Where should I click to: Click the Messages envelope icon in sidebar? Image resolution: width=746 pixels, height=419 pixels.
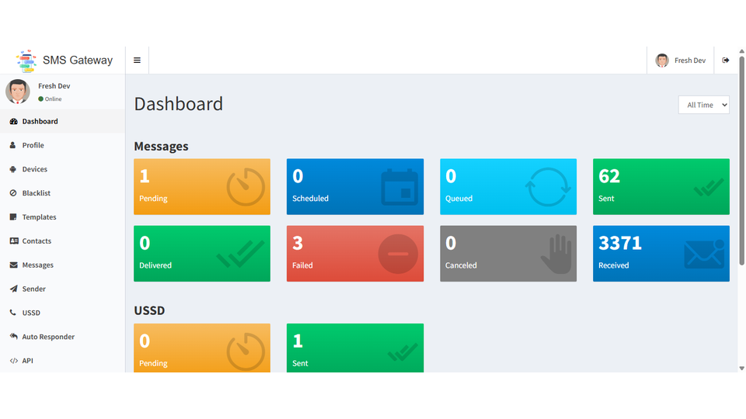13,265
